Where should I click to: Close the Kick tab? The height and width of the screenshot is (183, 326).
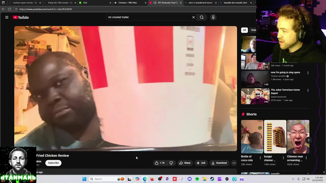pyautogui.click(x=110, y=3)
